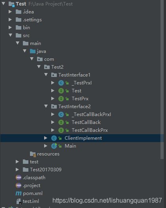
Task: Collapse the TestInterface1 package arrow
Action: click(46, 75)
